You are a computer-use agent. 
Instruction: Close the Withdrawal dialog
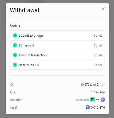pyautogui.click(x=103, y=9)
